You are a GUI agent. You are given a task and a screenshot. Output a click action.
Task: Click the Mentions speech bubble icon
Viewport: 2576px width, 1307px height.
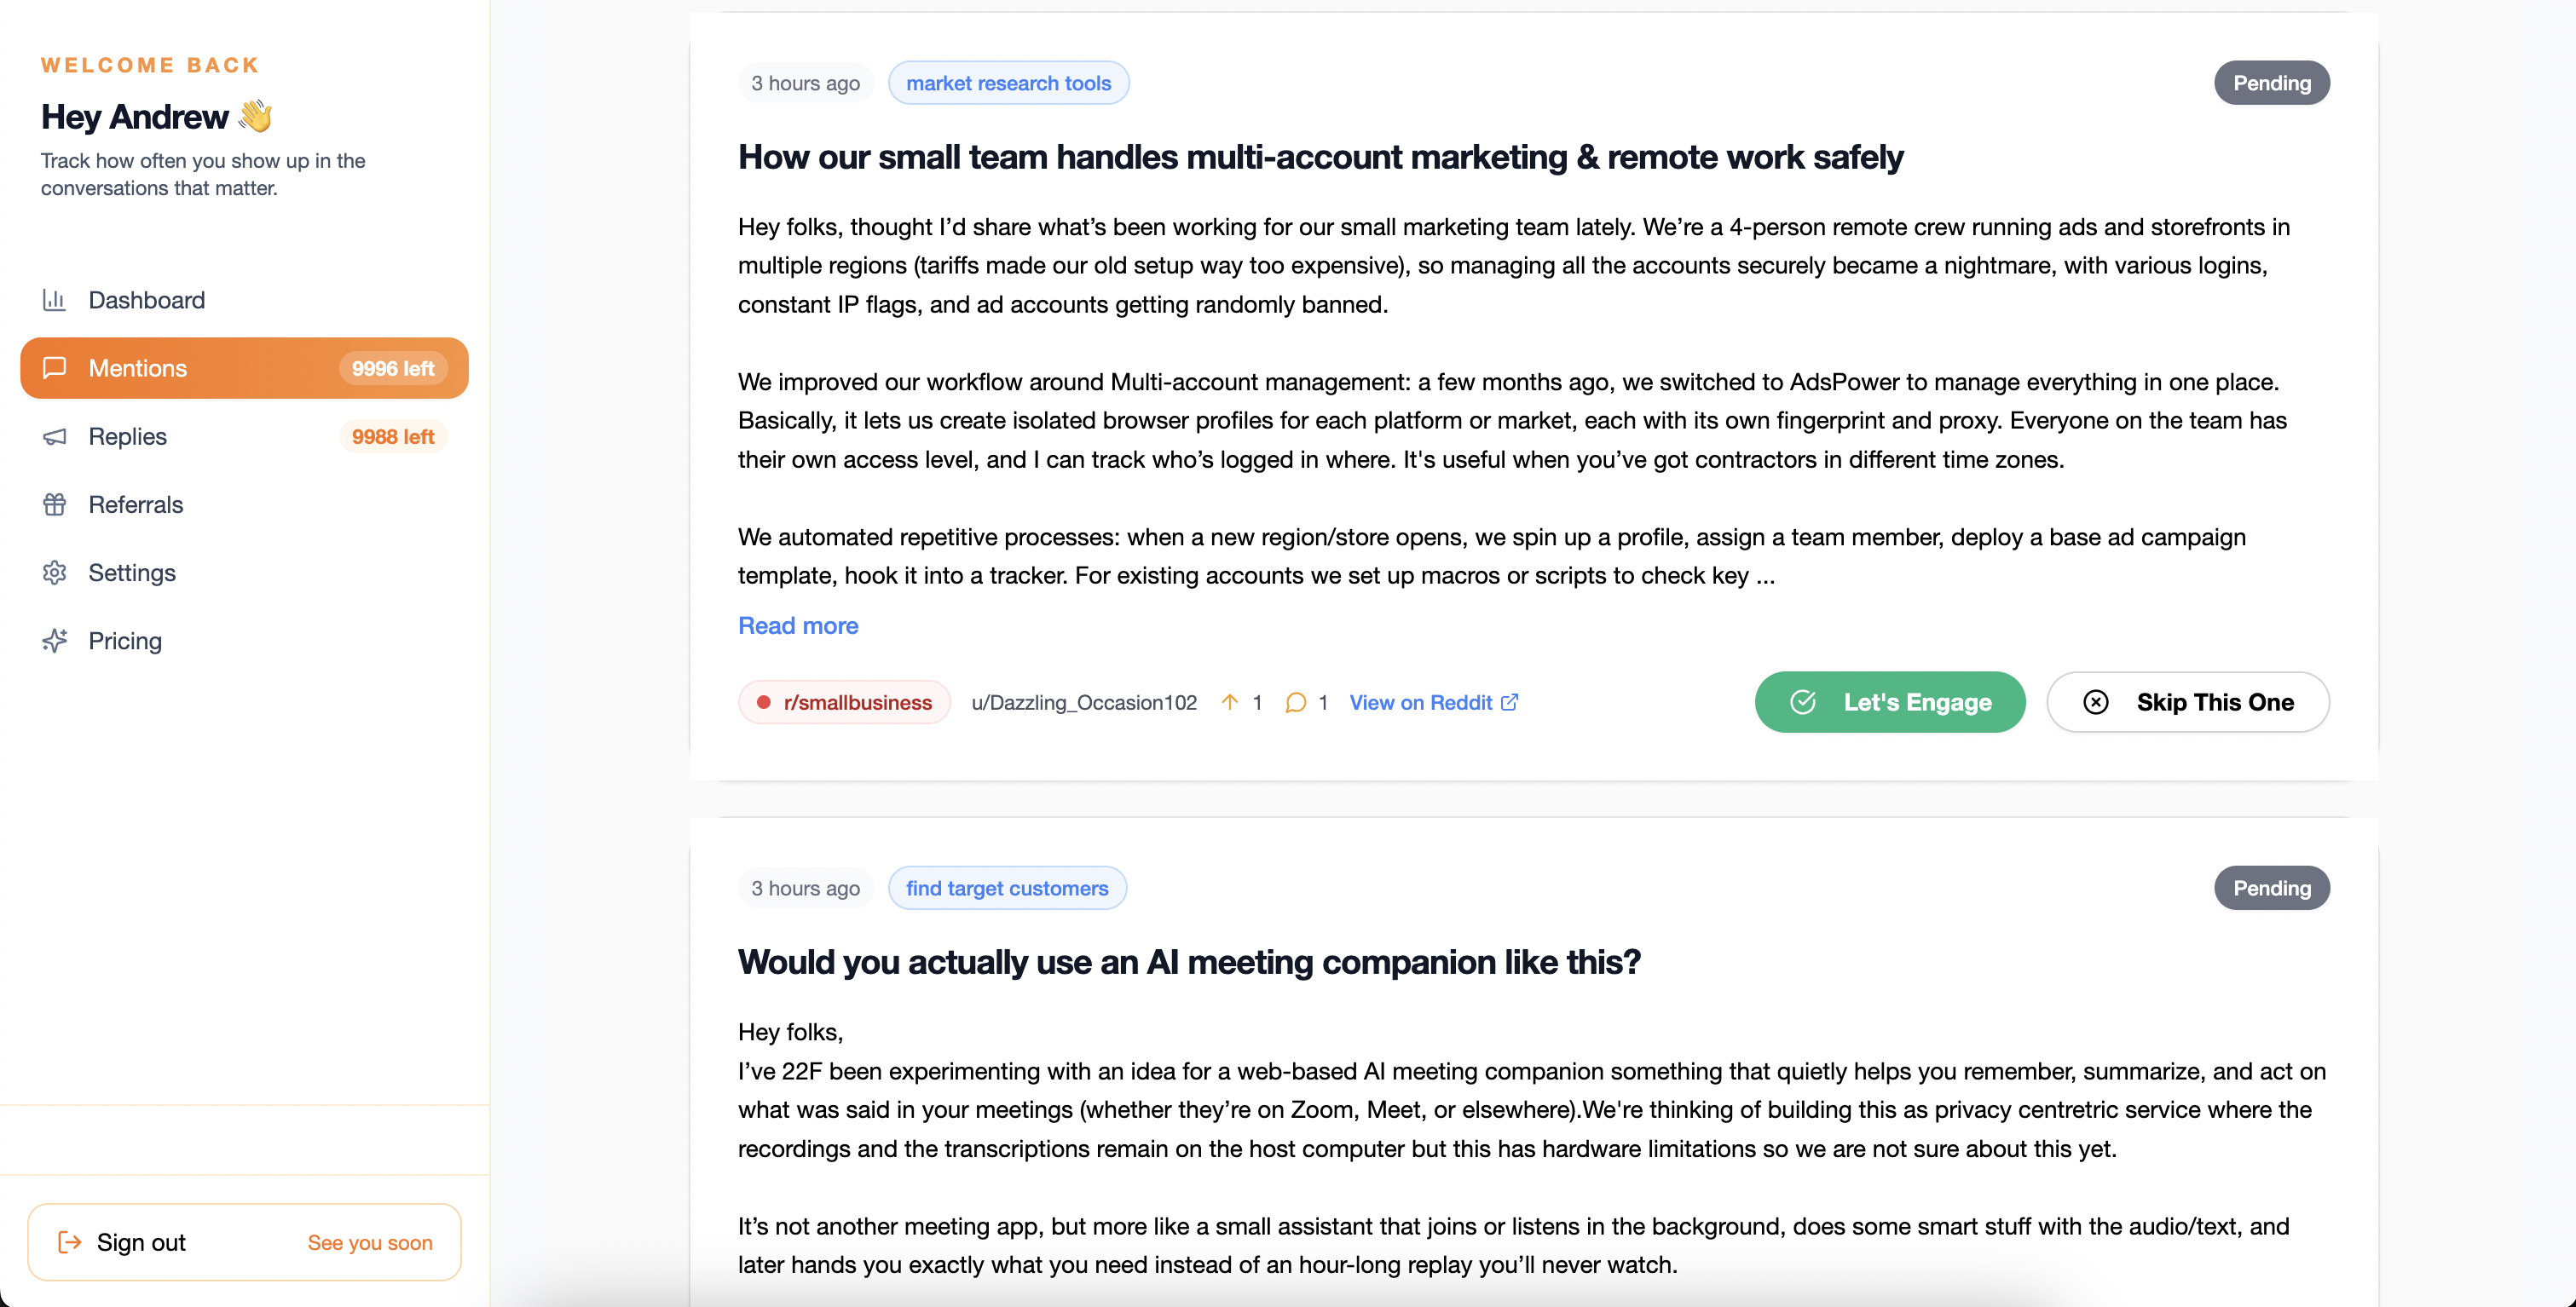pyautogui.click(x=54, y=368)
